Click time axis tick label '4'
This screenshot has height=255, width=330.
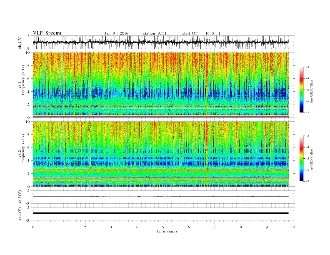coord(137,227)
